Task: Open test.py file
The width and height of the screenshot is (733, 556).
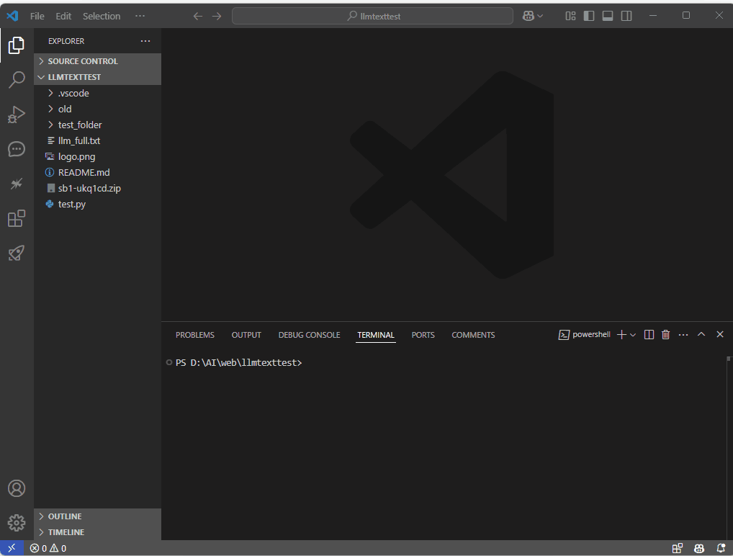Action: click(x=97, y=205)
